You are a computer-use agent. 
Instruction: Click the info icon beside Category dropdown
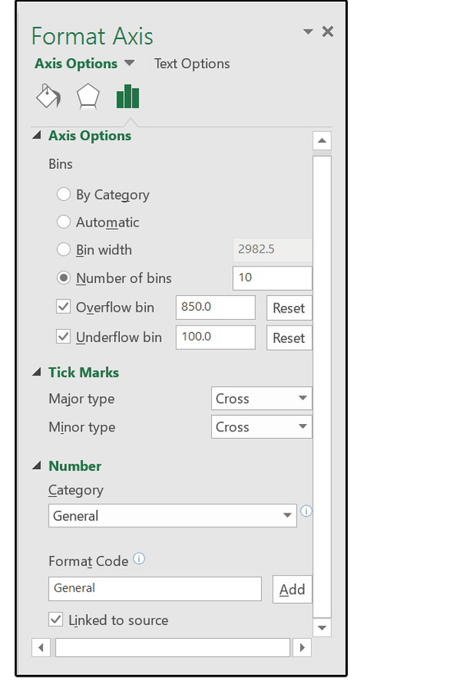coord(305,511)
